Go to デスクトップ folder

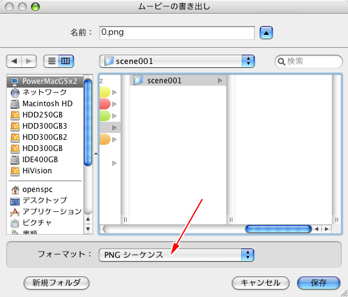coord(45,201)
